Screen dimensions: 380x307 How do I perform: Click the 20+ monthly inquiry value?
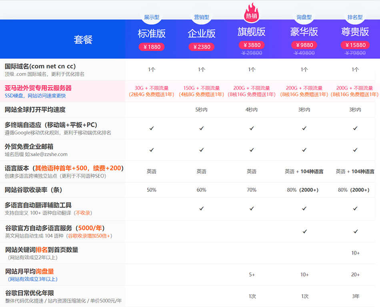coord(356,275)
